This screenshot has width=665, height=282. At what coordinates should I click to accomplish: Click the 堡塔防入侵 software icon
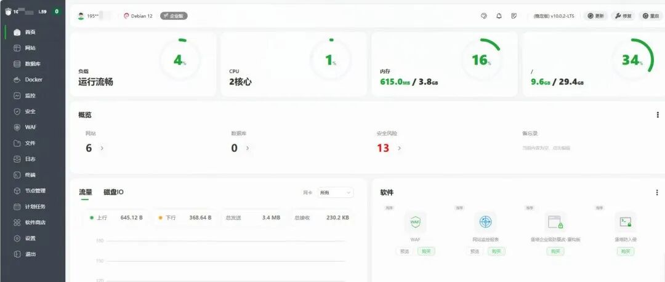click(626, 222)
